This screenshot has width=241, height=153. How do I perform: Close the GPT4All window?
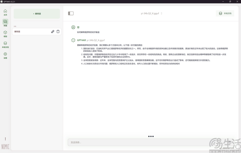pyautogui.click(x=237, y=2)
